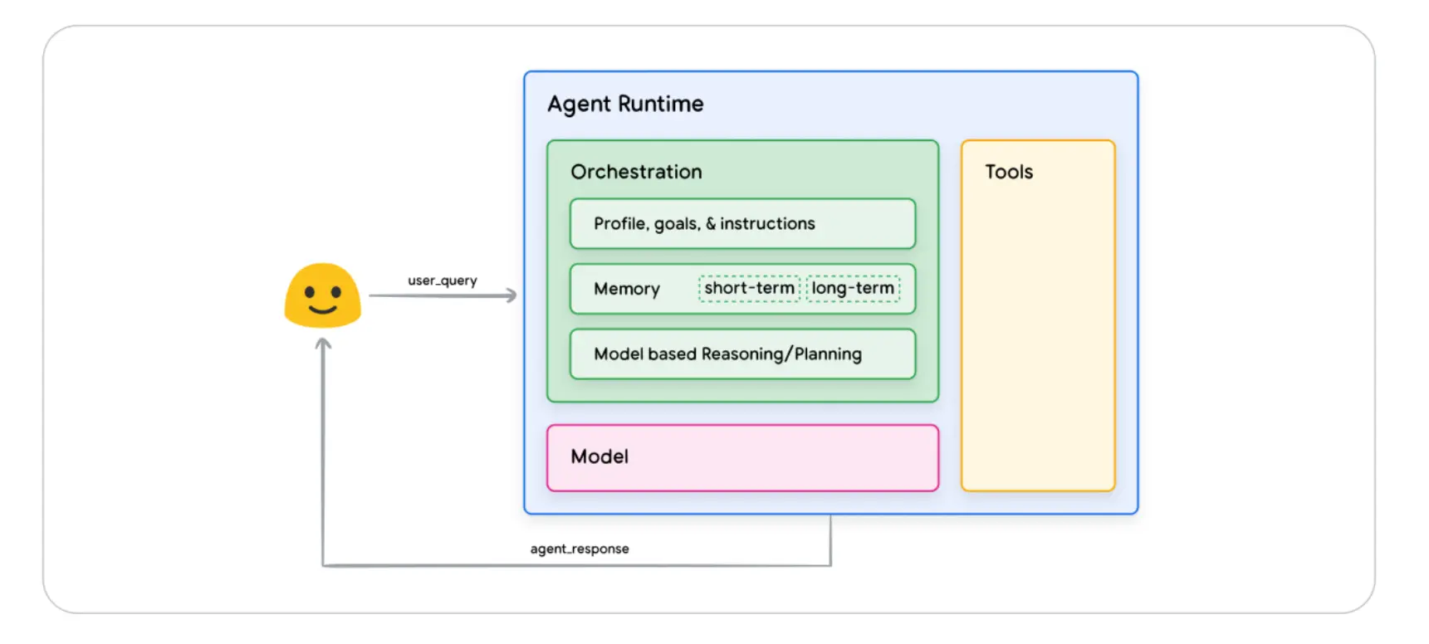The height and width of the screenshot is (644, 1429).
Task: Click the agent_response label
Action: [580, 549]
